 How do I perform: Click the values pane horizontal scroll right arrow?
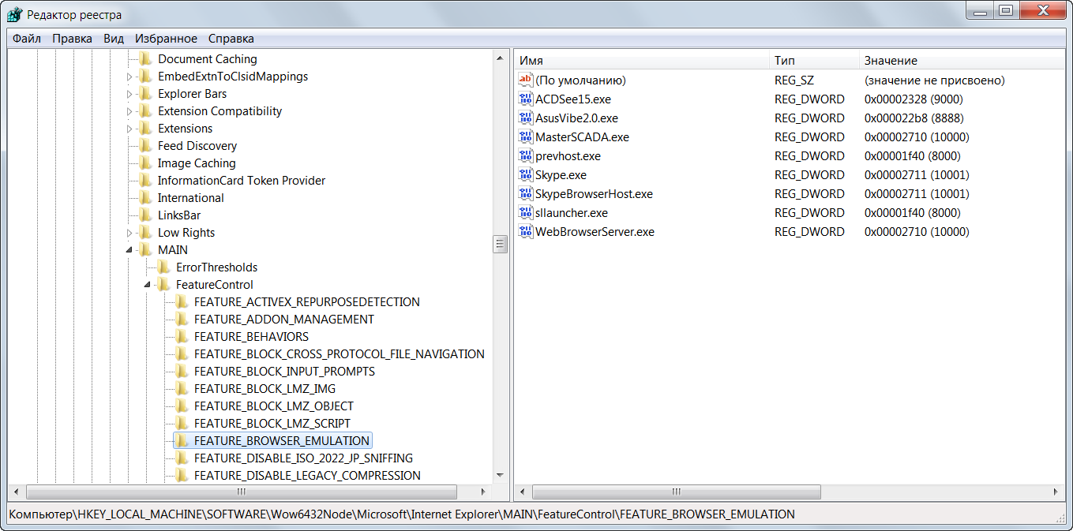[x=1057, y=491]
